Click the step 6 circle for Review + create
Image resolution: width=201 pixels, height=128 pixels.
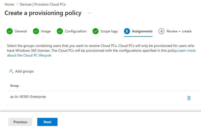tap(161, 31)
